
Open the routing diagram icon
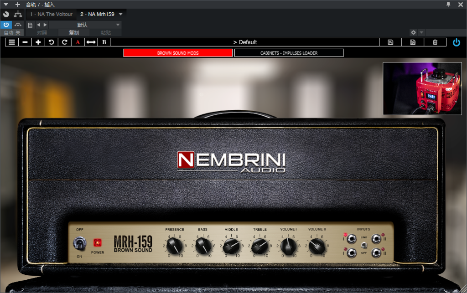point(18,14)
